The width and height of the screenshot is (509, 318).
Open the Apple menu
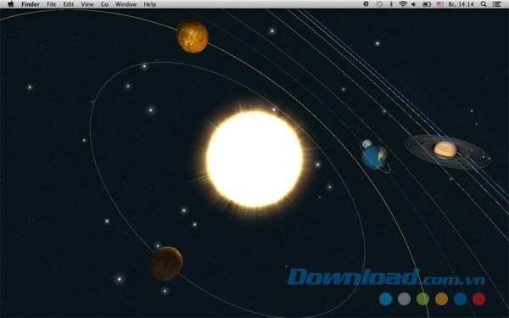pyautogui.click(x=11, y=4)
